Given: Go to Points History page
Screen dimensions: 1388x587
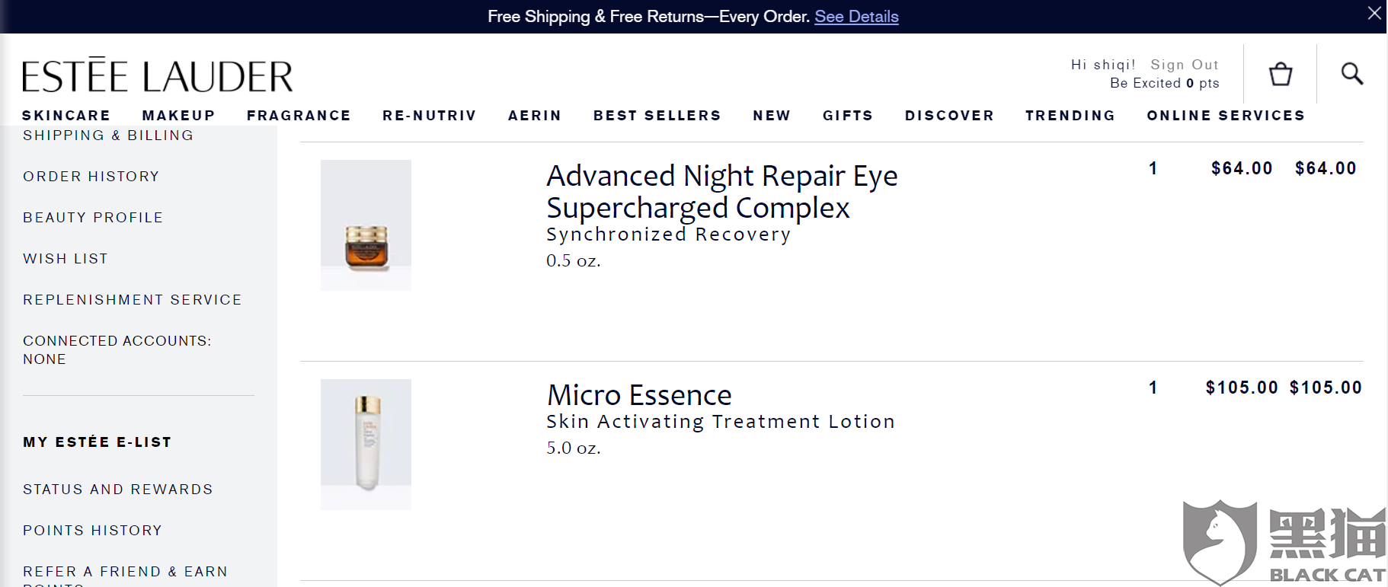Looking at the screenshot, I should tap(92, 531).
